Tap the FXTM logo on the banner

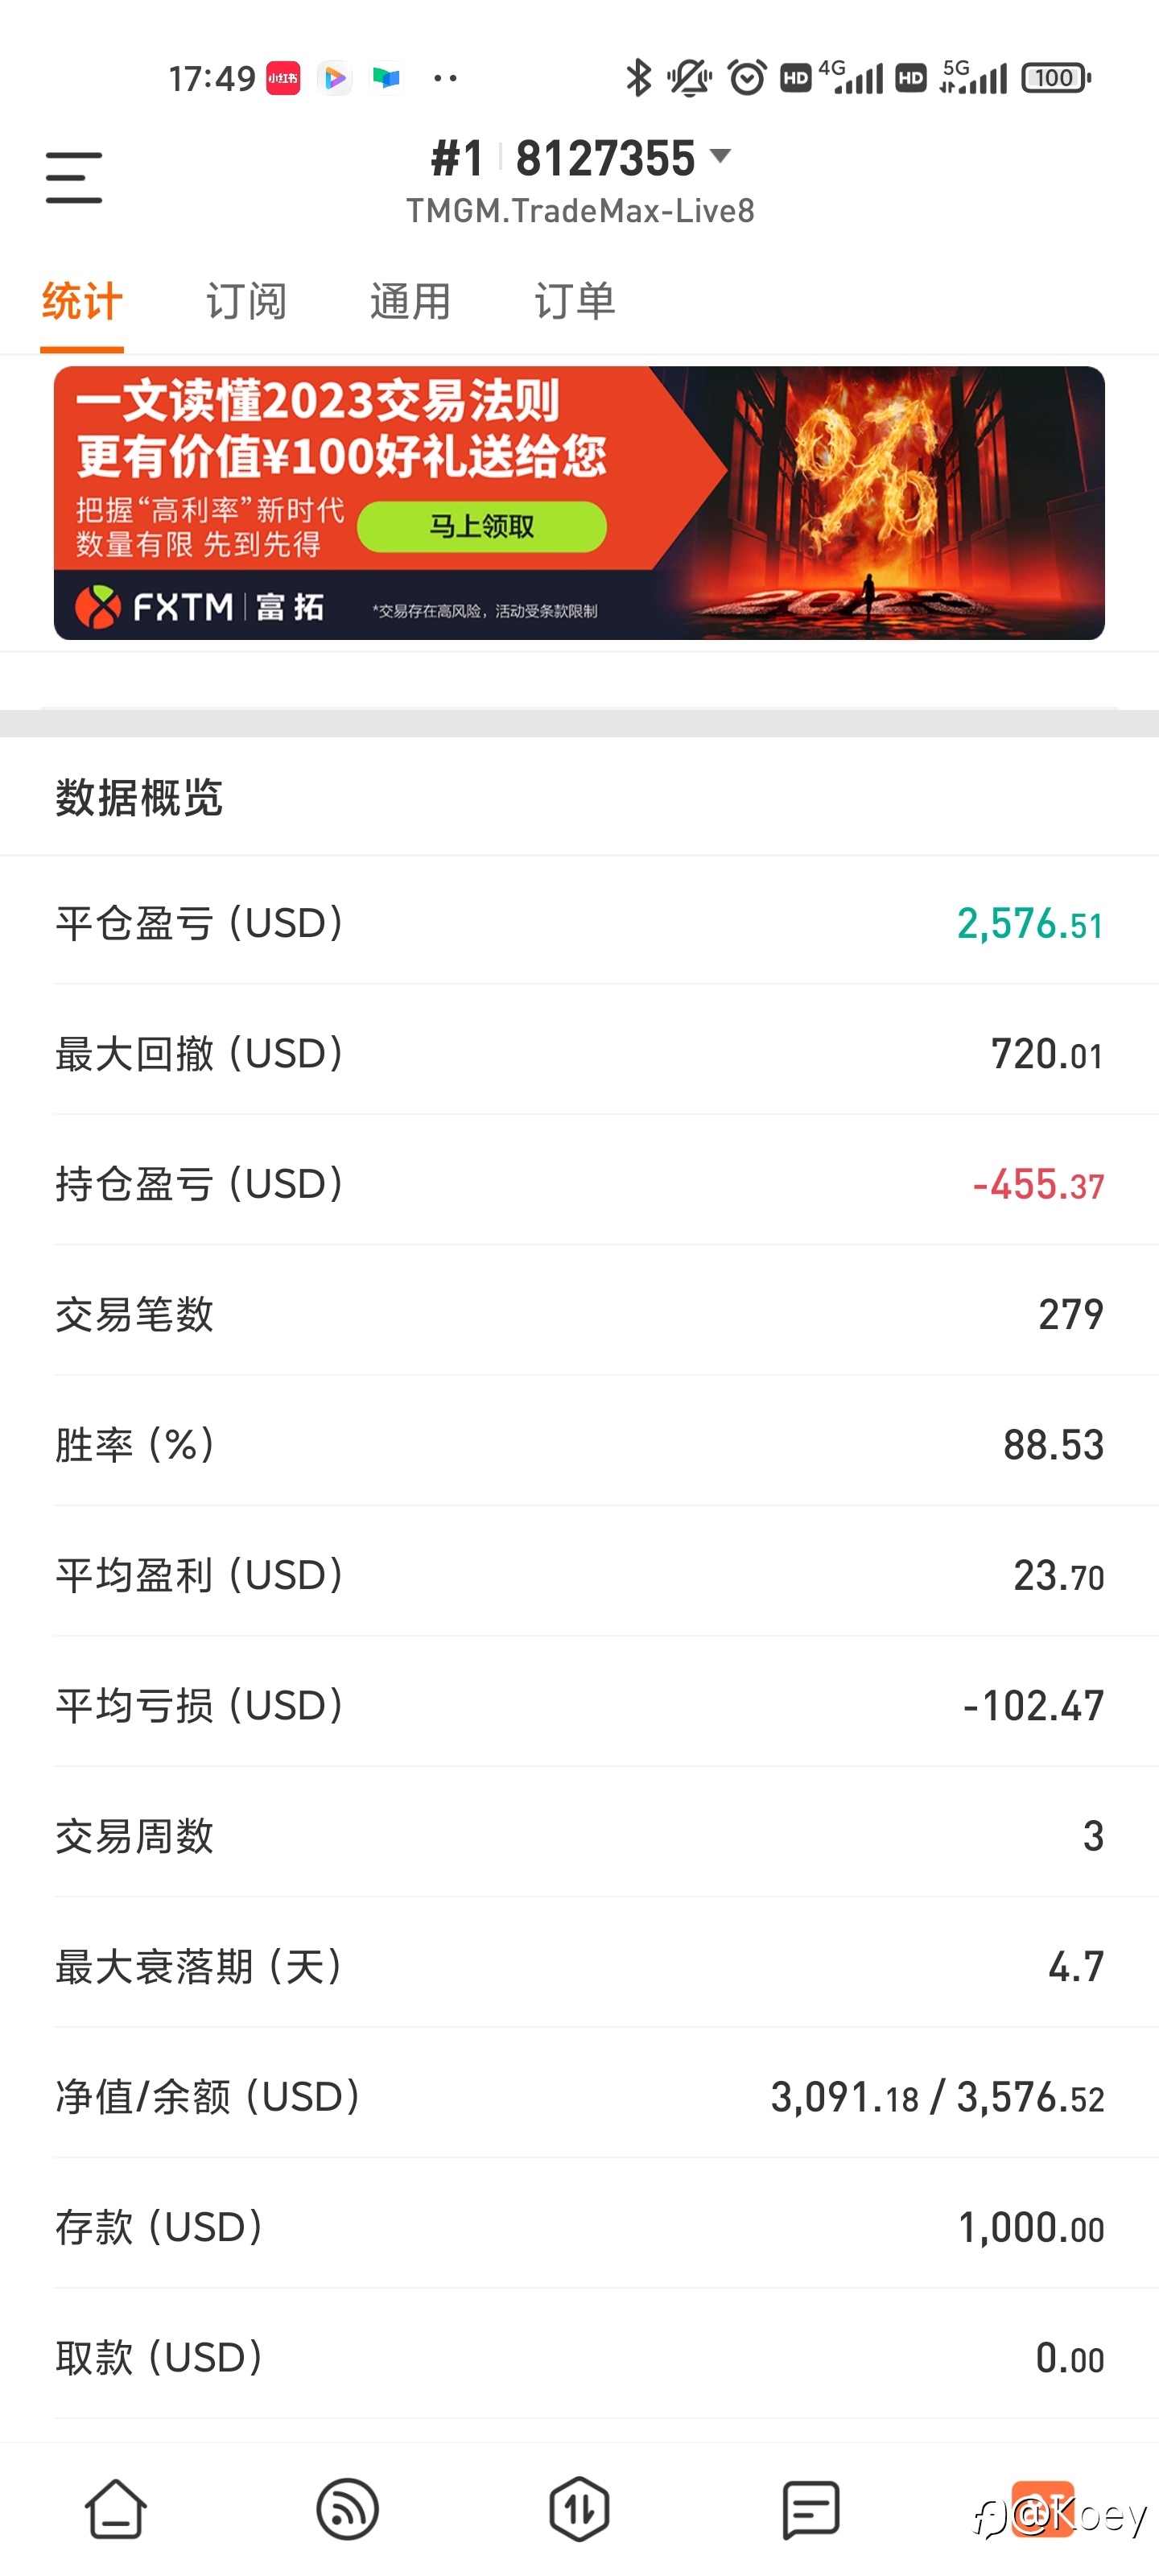click(199, 606)
